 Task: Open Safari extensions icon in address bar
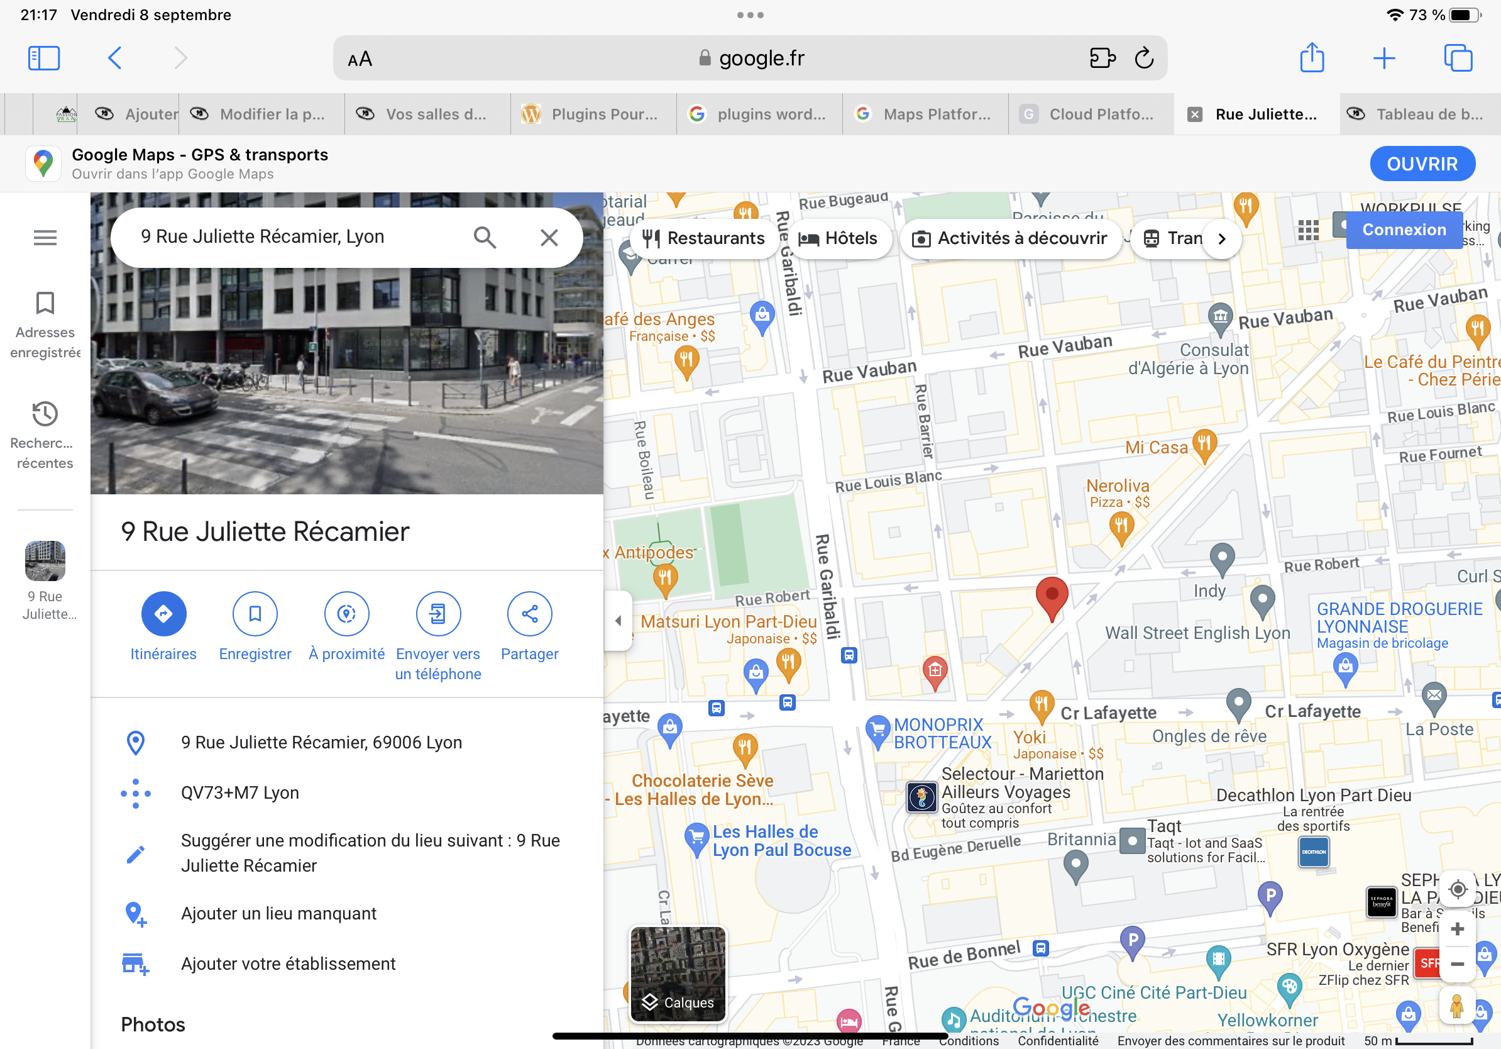[1103, 58]
